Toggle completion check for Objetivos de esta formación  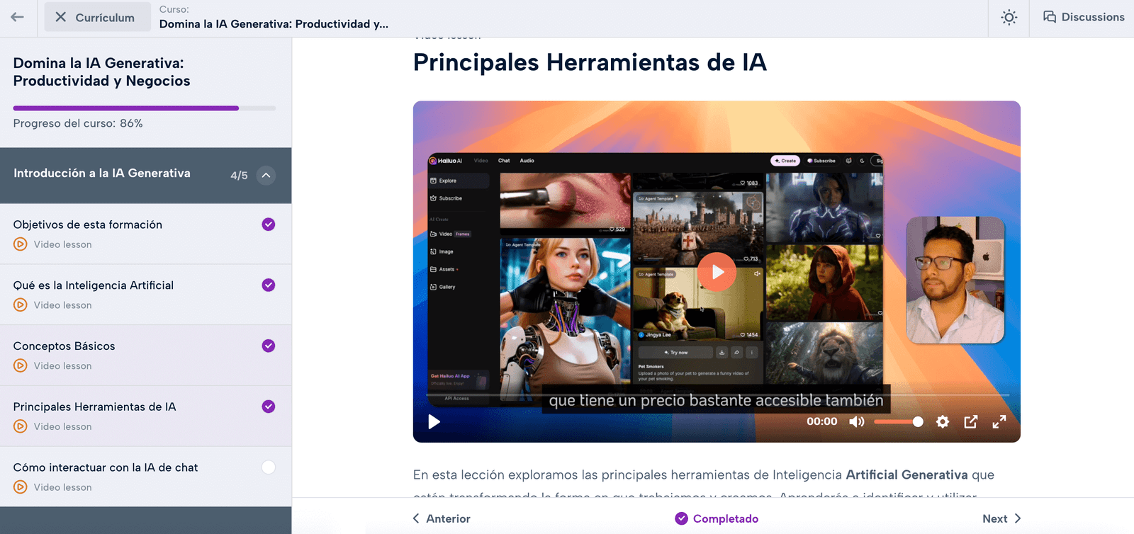[x=268, y=225]
